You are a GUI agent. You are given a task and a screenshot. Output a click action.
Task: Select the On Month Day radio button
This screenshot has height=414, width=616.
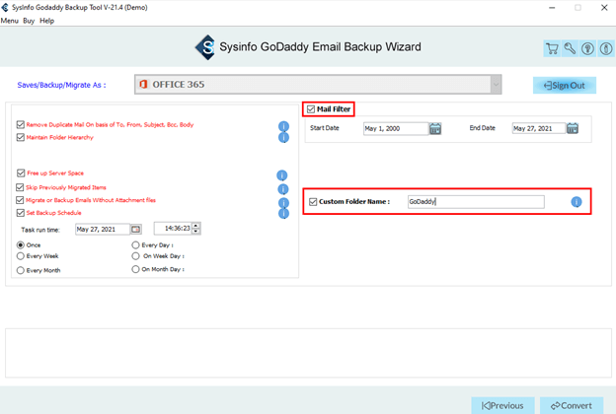pyautogui.click(x=135, y=269)
